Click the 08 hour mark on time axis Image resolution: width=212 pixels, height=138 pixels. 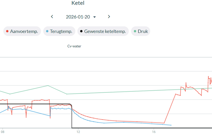pos(3,131)
